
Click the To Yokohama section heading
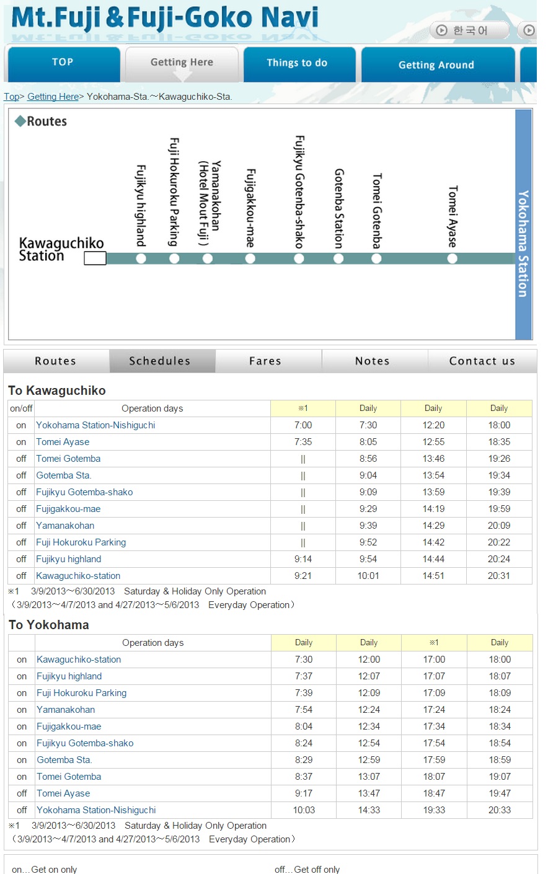coord(49,625)
